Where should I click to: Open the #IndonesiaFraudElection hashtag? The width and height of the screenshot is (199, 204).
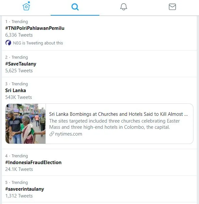click(x=33, y=162)
